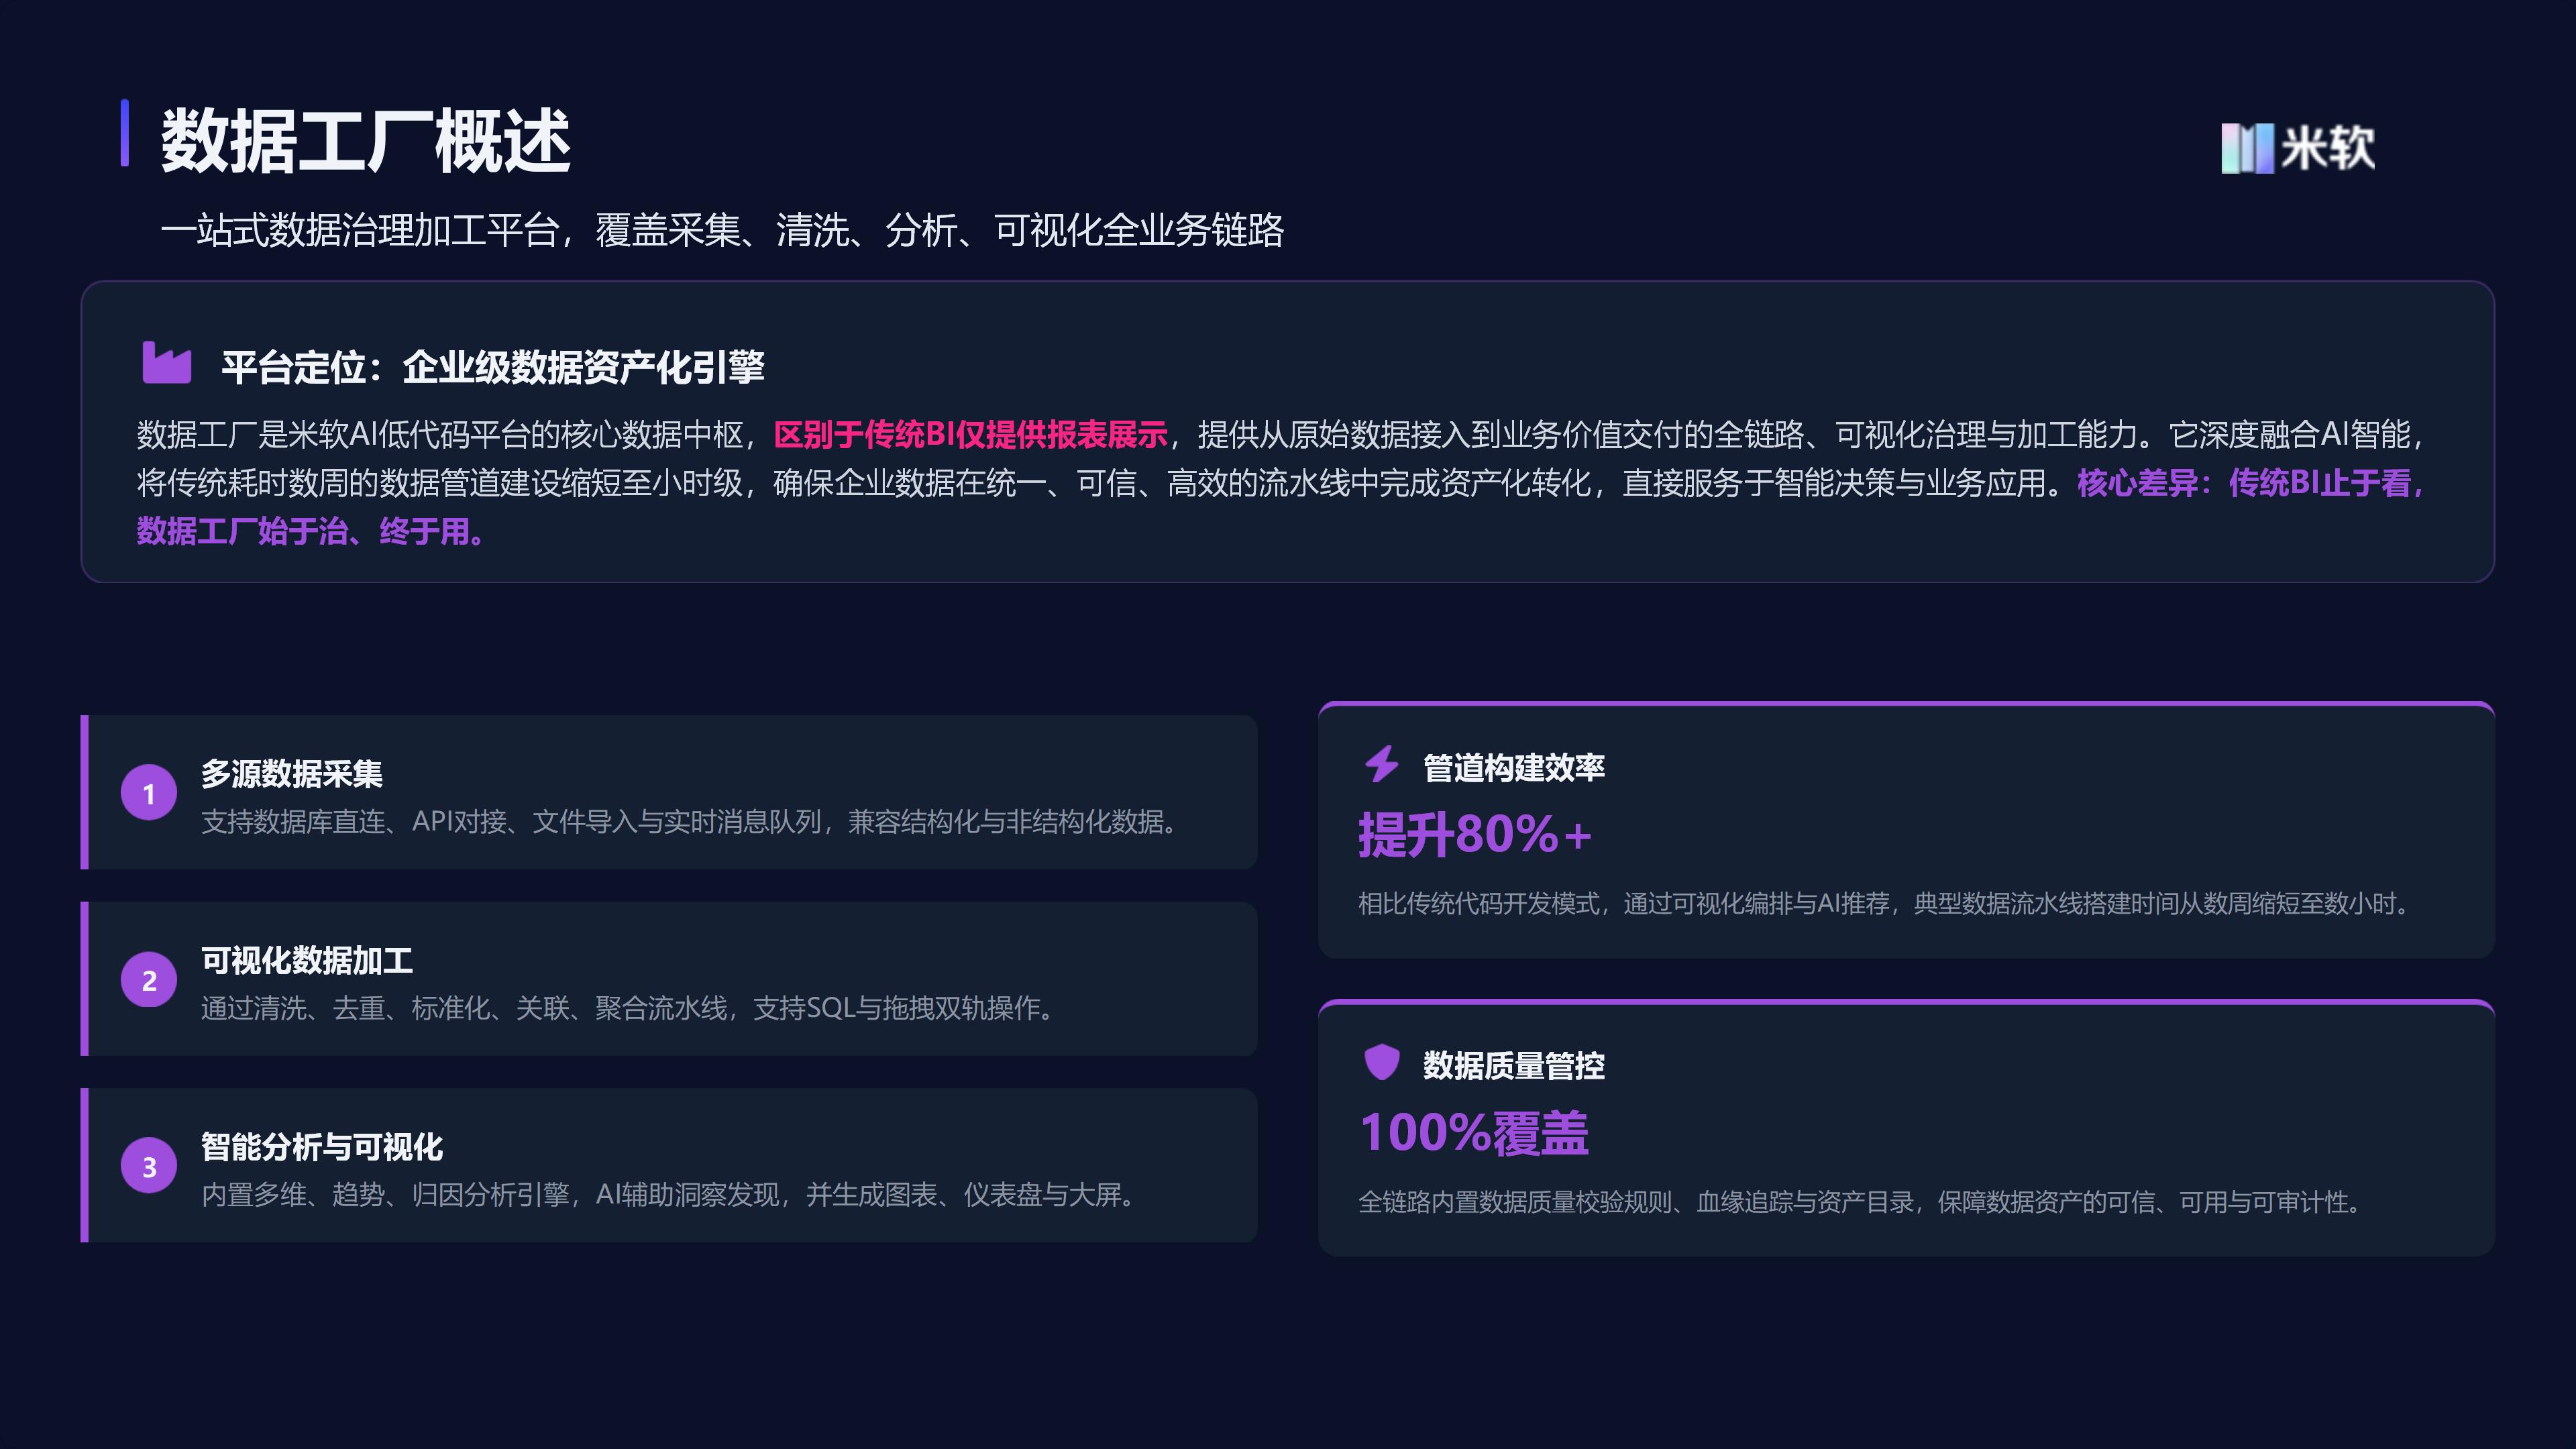Click heading 平台定位：企业级数据资产化引擎
The width and height of the screenshot is (2576, 1449).
coord(493,367)
